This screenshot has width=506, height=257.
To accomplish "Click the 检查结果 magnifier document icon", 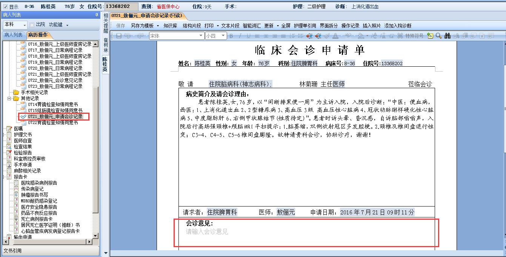I will [x=9, y=147].
